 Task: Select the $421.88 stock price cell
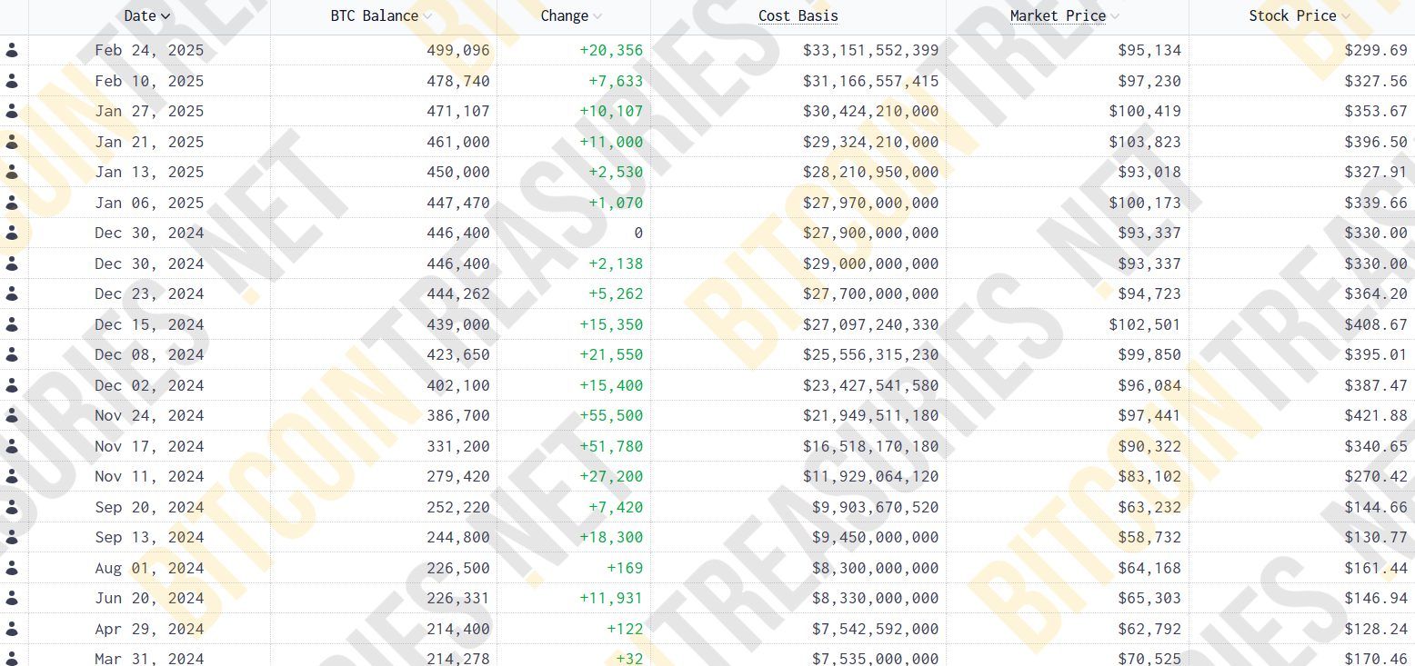[x=1376, y=415]
